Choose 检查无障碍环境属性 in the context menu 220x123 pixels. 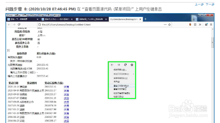tap(122, 93)
